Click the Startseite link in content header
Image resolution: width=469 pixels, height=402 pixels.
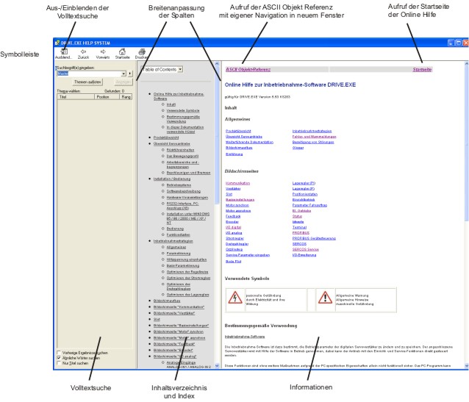422,69
